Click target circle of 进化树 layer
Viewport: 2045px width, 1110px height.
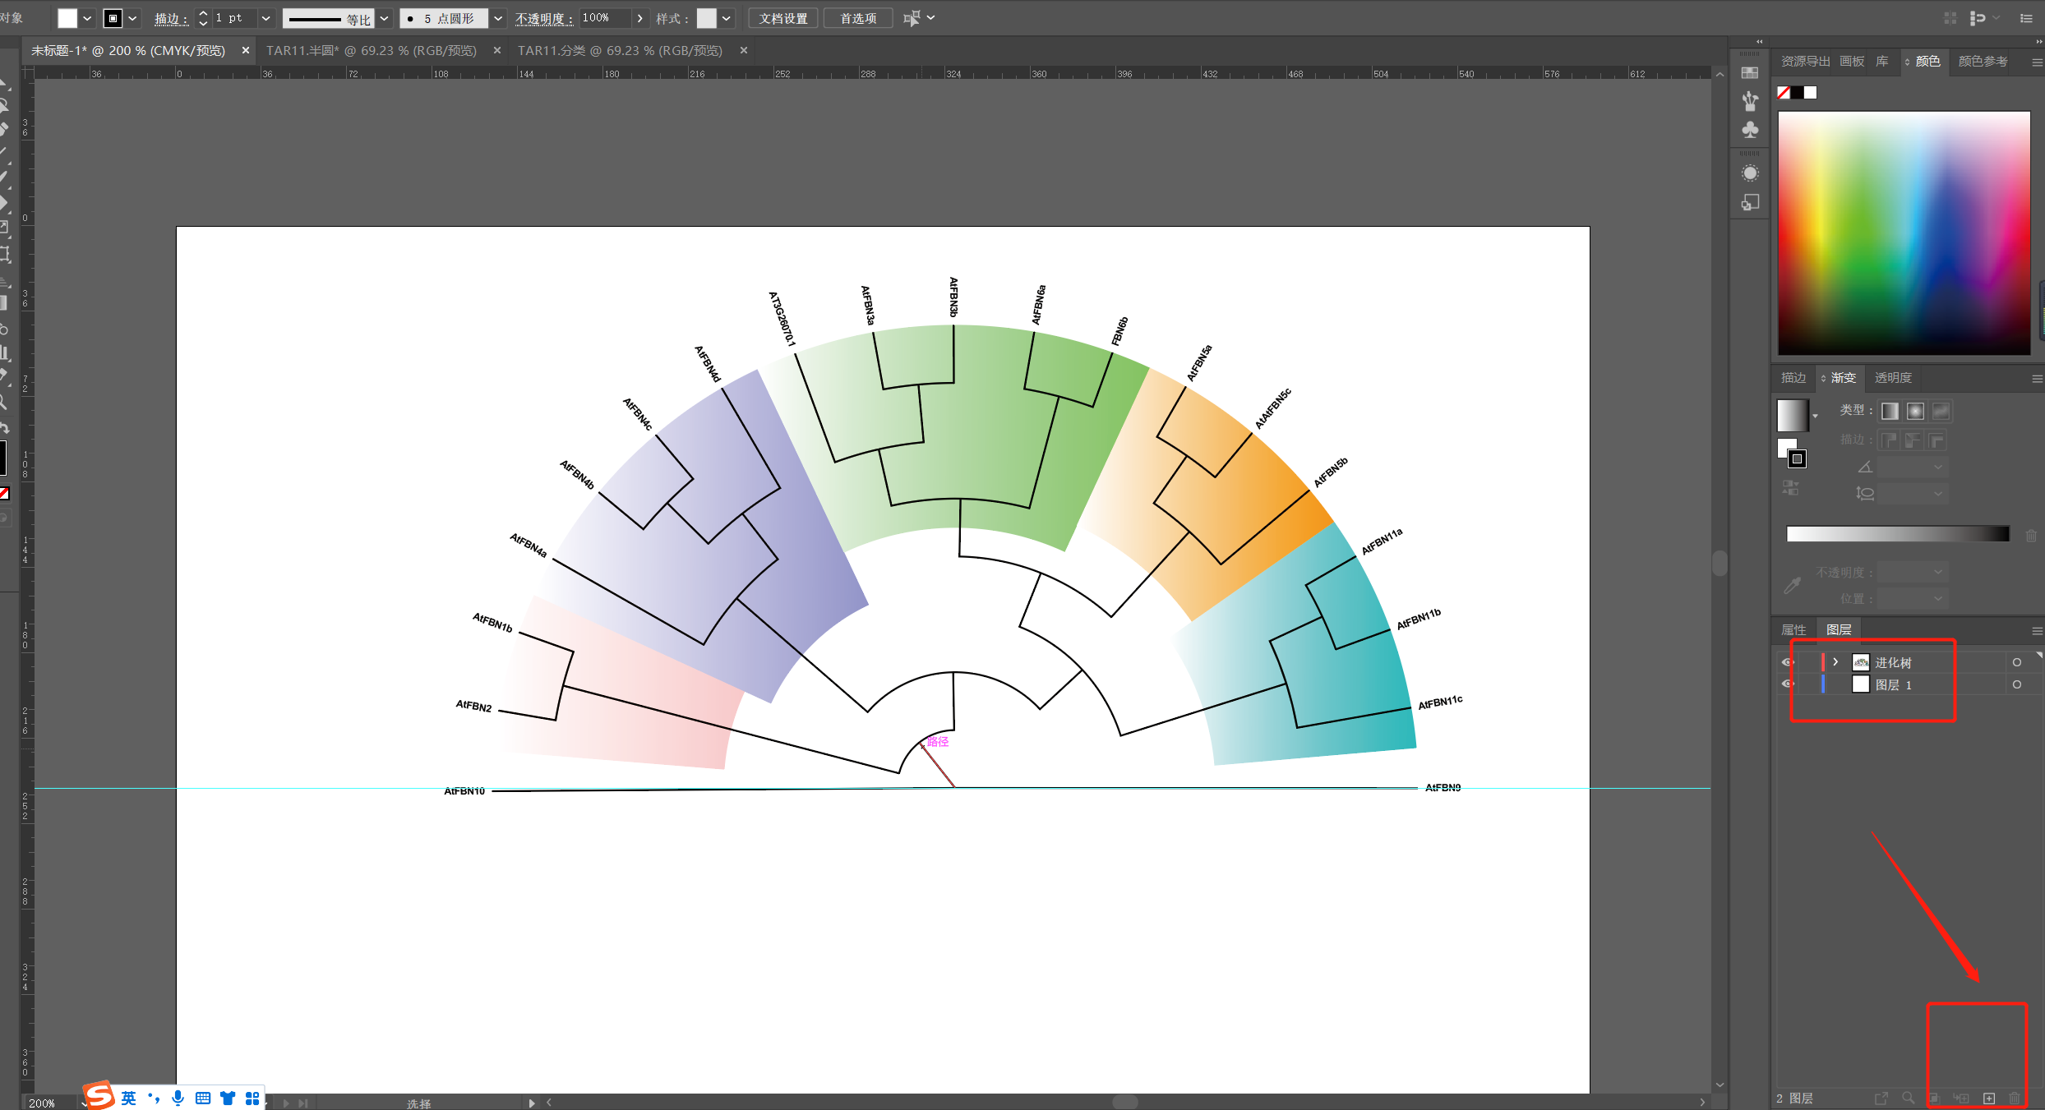pyautogui.click(x=2016, y=662)
